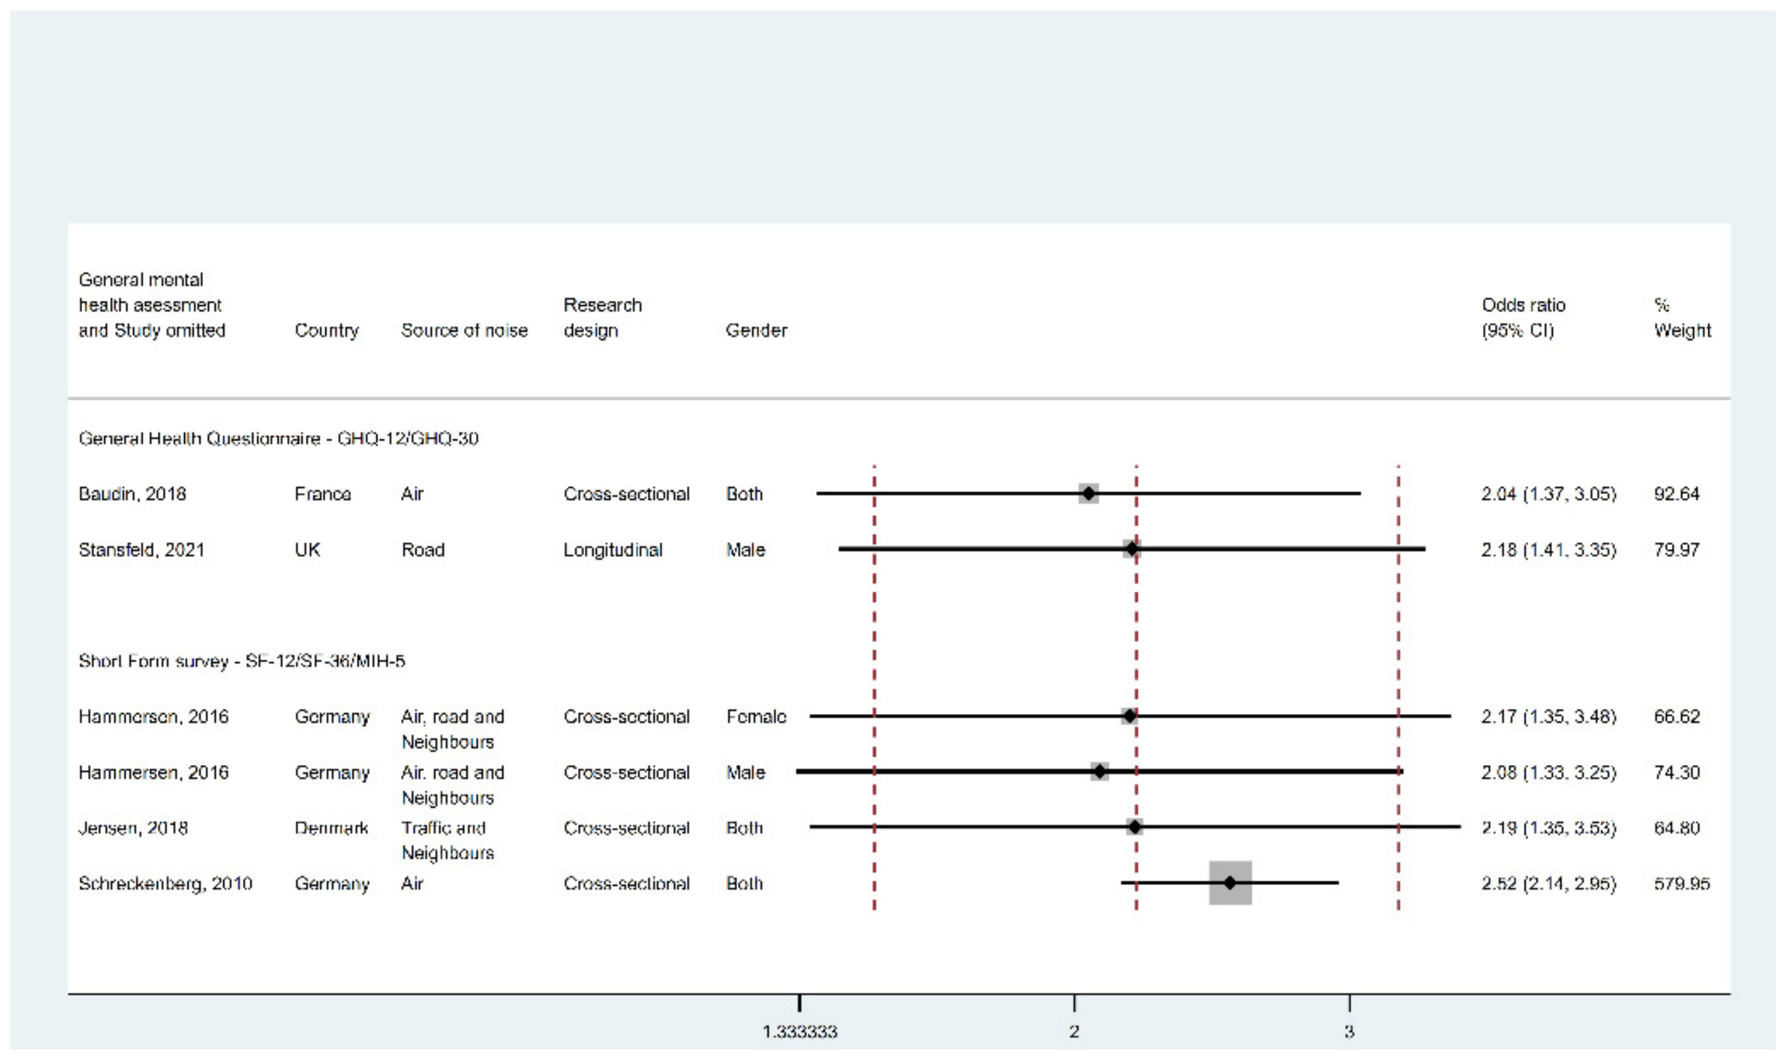1788x1064 pixels.
Task: Click the Short Form survey subgroup heading
Action: point(241,660)
